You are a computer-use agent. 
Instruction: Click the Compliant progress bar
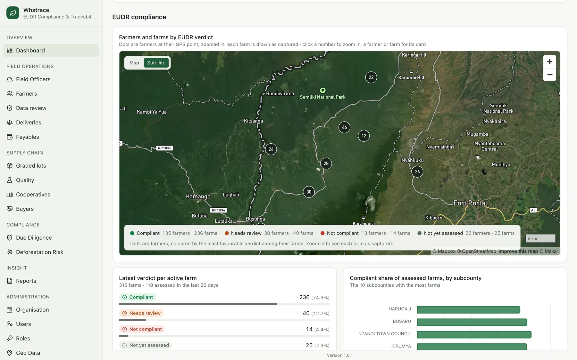(224, 304)
